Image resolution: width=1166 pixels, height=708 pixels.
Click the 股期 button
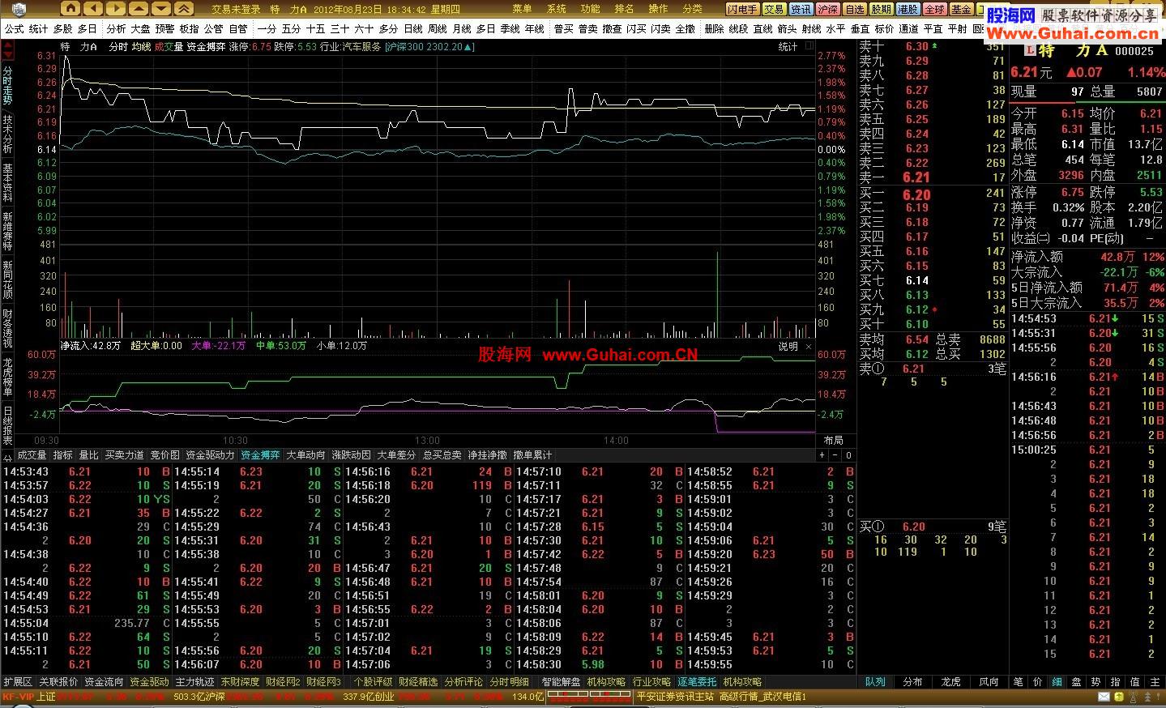coord(881,10)
